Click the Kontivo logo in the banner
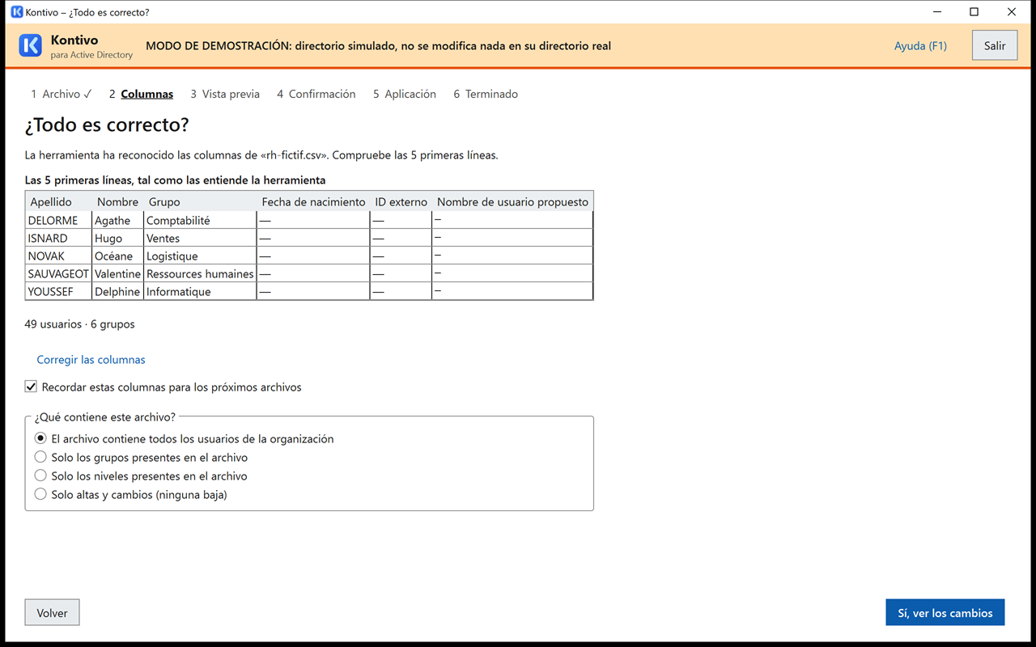The height and width of the screenshot is (647, 1036). pos(31,46)
